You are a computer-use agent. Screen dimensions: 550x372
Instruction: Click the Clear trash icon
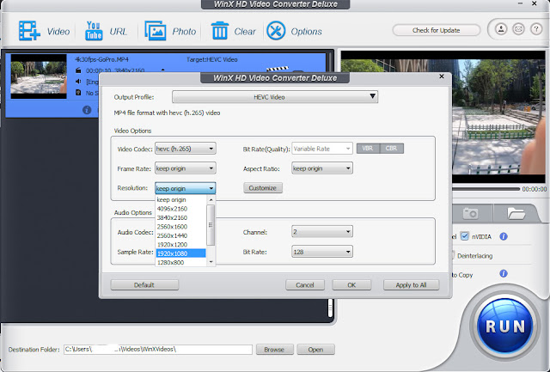click(x=220, y=31)
